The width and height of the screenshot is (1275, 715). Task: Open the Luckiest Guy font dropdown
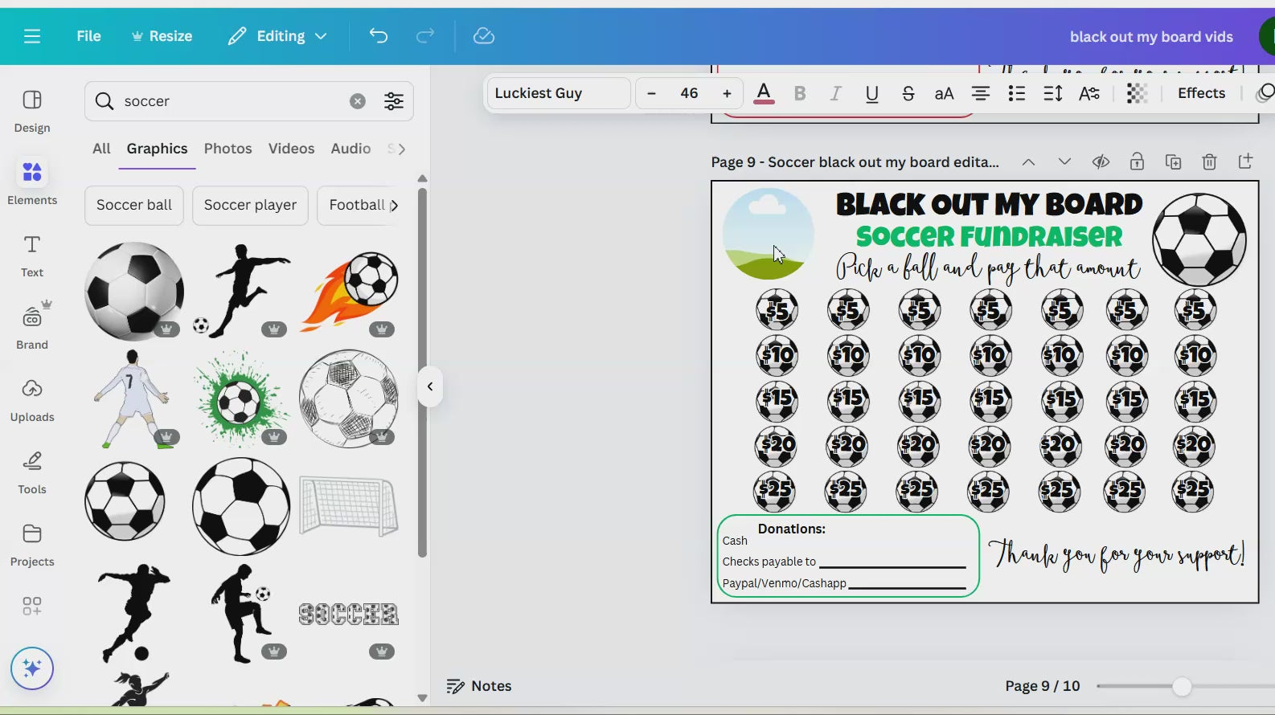(x=558, y=93)
